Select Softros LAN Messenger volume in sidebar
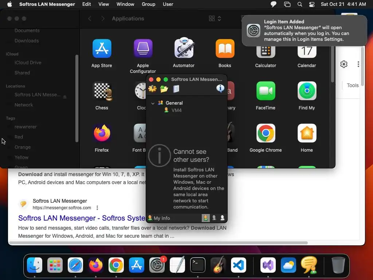 [38, 95]
